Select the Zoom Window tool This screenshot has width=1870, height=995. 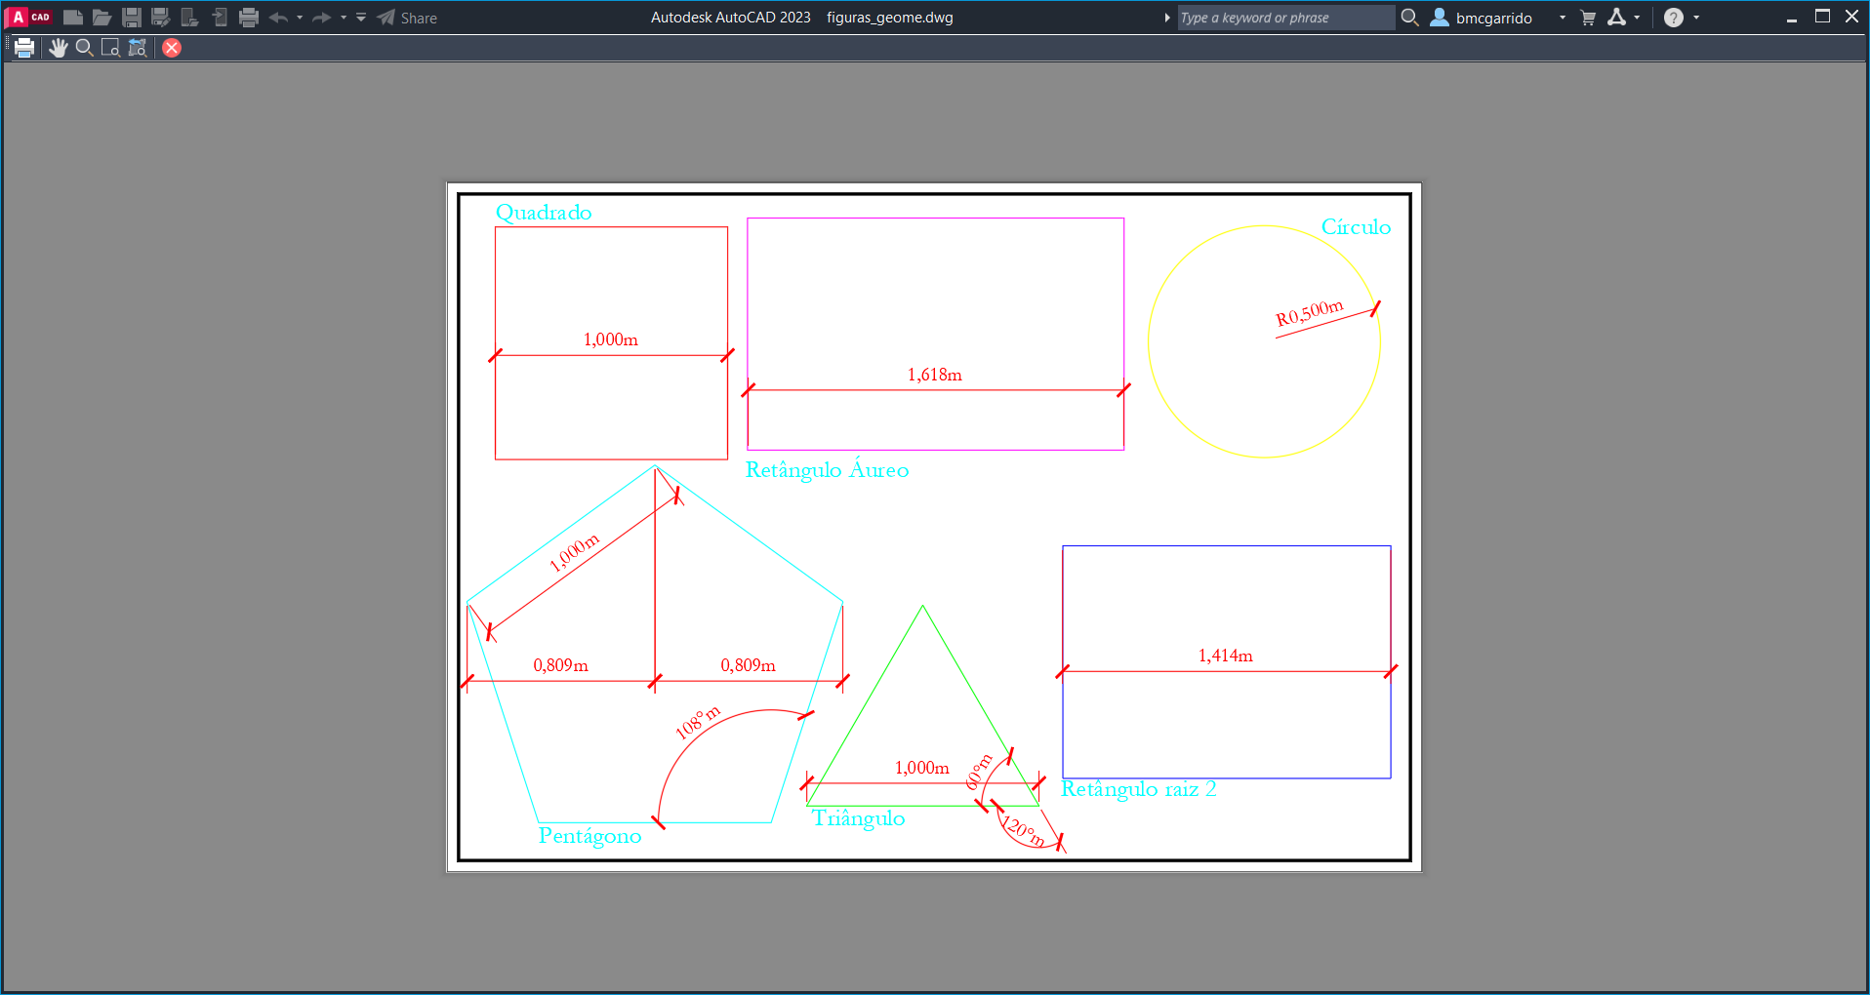tap(111, 48)
